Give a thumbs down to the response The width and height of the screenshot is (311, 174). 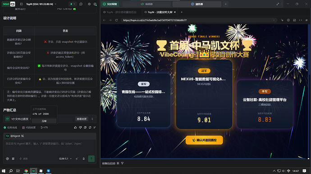[x=80, y=128]
